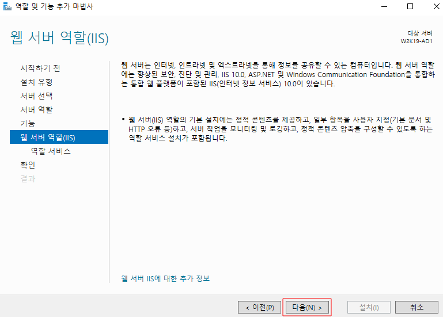This screenshot has width=443, height=317.
Task: Minimize the wizard window
Action: tap(384, 6)
